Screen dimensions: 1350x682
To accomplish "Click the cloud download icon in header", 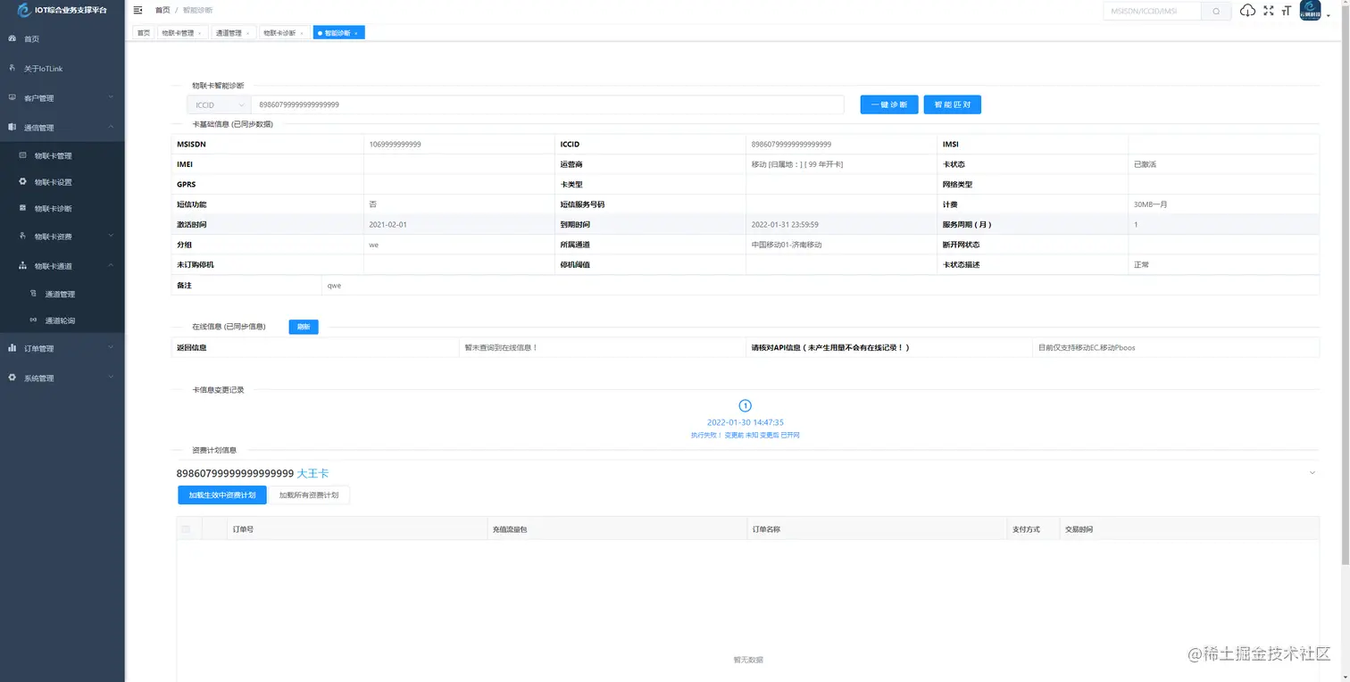I will pos(1247,11).
